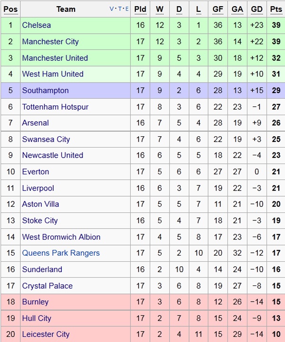Select the West Ham United link

53,74
